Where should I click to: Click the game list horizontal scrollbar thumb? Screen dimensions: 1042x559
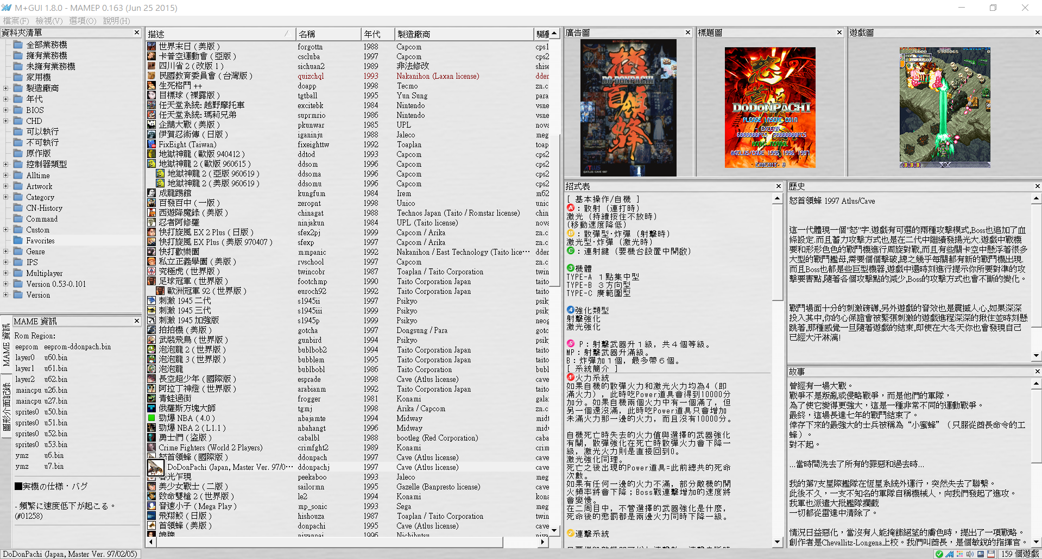click(x=329, y=542)
